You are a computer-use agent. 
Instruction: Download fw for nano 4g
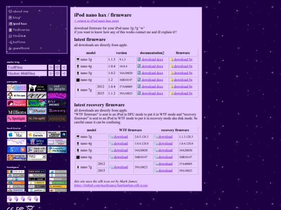pos(181,66)
